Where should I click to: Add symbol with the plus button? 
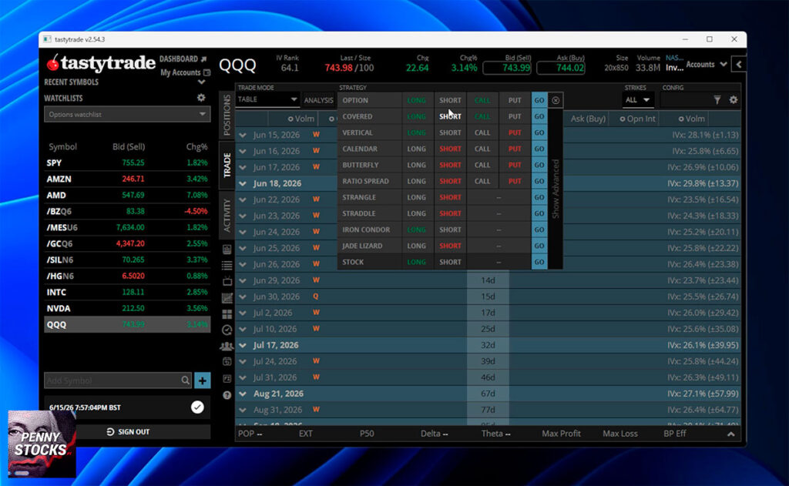pyautogui.click(x=203, y=380)
